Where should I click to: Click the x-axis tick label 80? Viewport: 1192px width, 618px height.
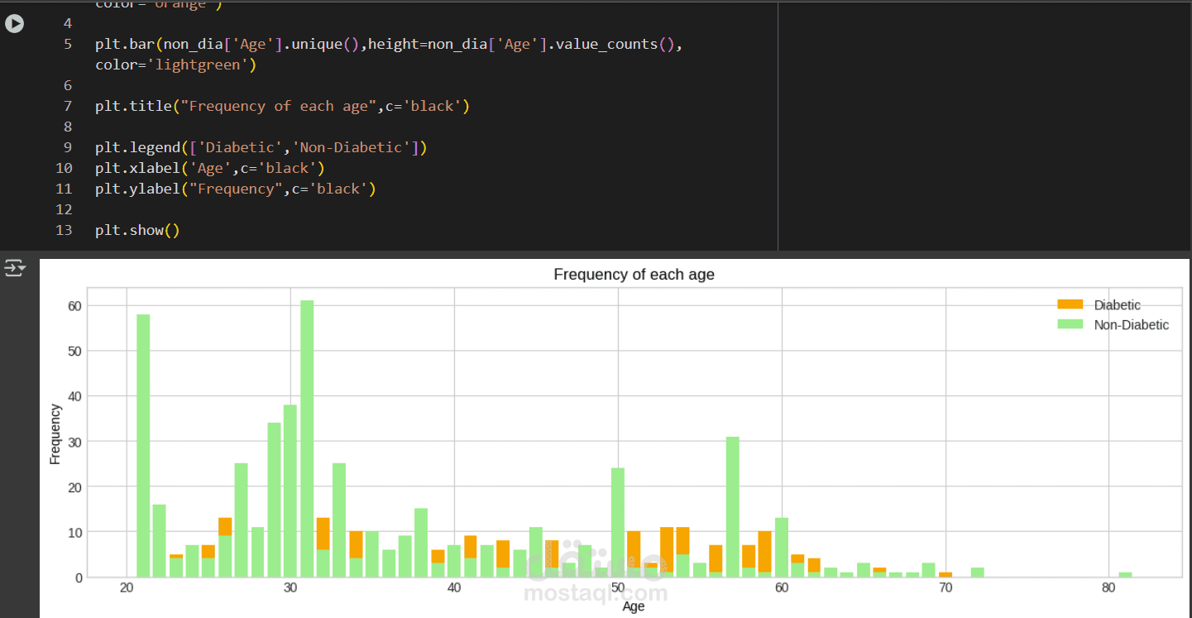click(1108, 587)
